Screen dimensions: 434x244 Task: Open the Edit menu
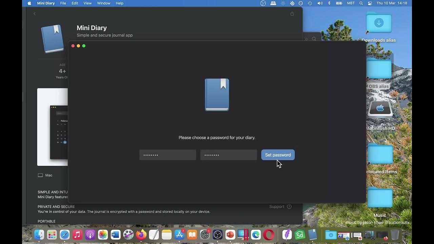(x=75, y=3)
